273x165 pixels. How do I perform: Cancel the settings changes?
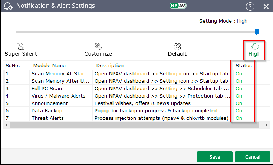(253, 157)
